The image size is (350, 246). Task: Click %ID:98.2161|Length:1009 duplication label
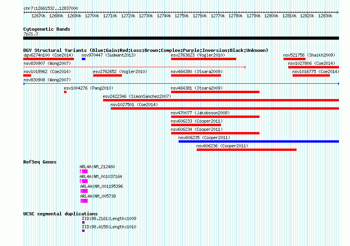109,218
